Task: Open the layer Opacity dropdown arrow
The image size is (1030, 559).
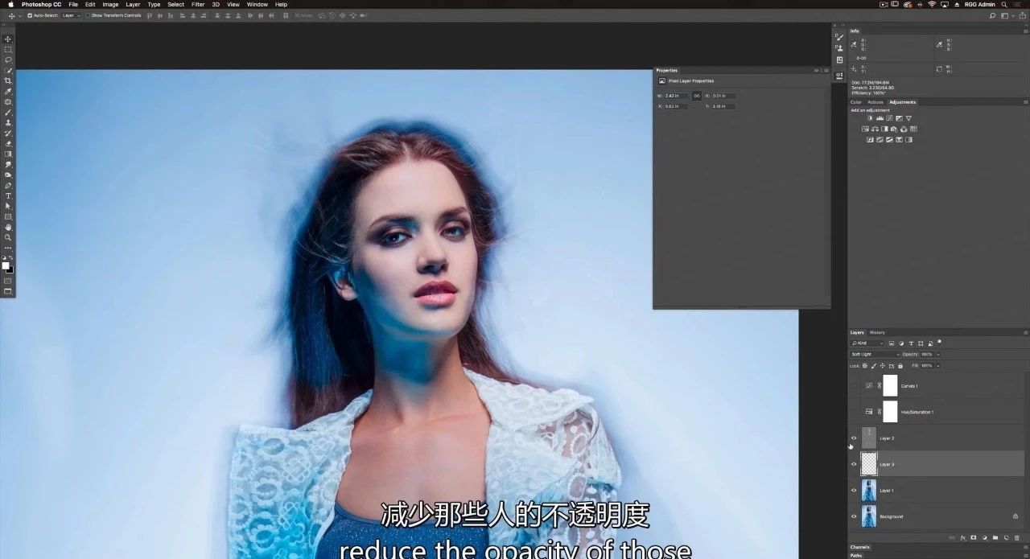Action: click(938, 354)
